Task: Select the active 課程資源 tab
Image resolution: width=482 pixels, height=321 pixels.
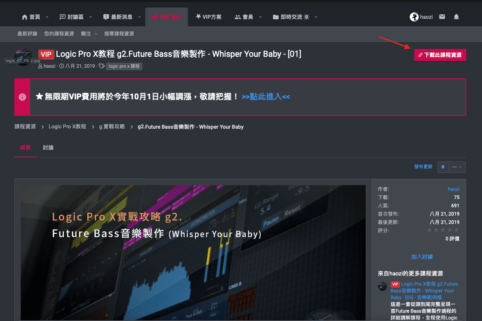Action: point(166,17)
